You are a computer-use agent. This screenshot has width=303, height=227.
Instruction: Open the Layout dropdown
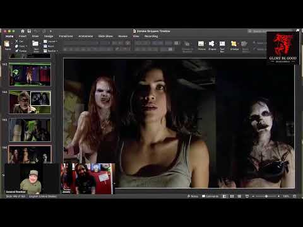(50, 42)
